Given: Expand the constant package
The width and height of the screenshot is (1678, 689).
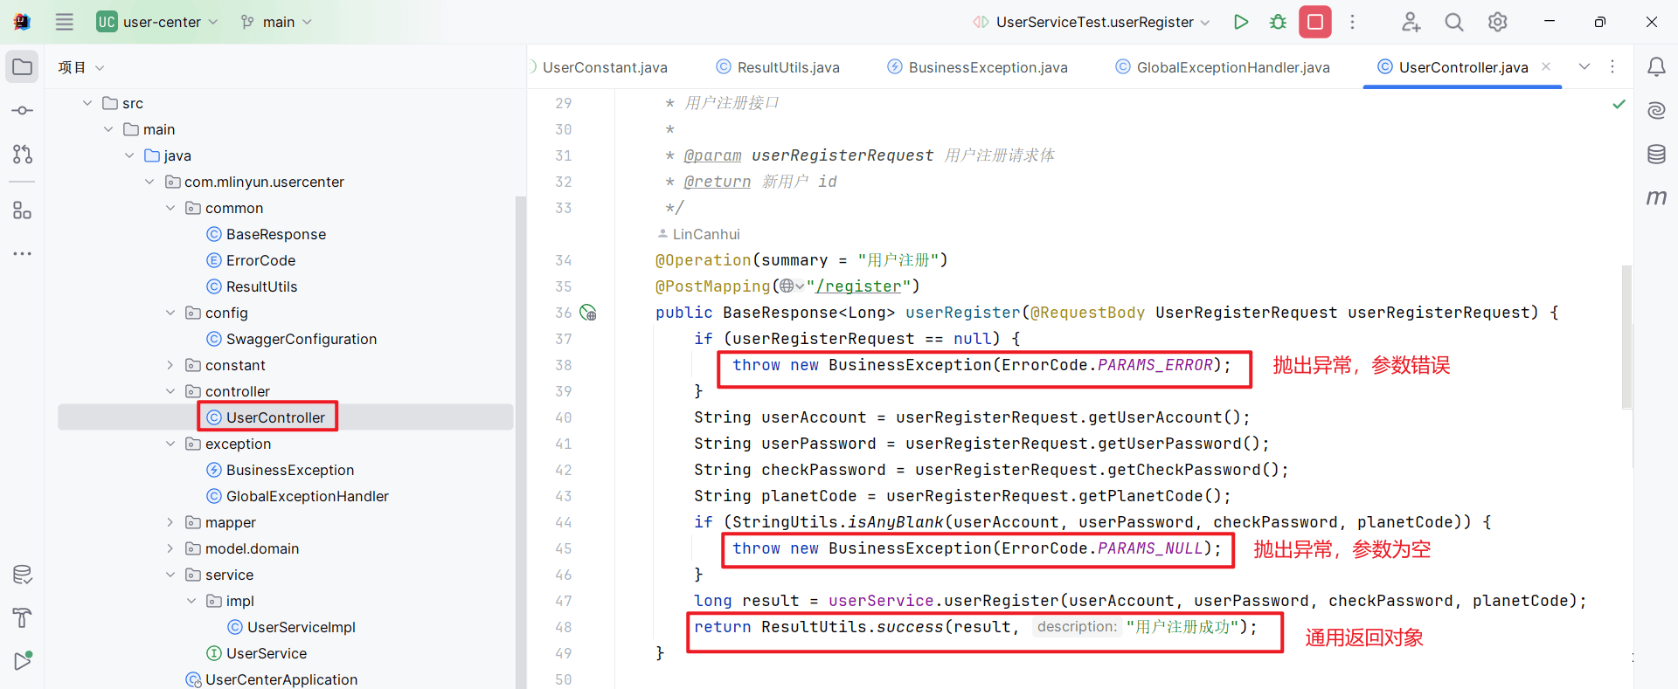Looking at the screenshot, I should click(170, 365).
